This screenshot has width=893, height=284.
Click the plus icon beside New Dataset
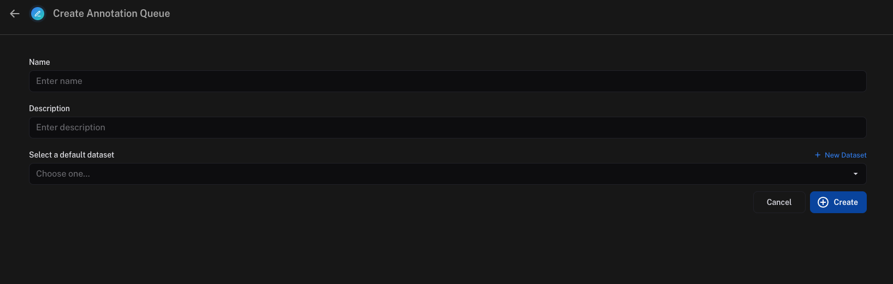[818, 155]
